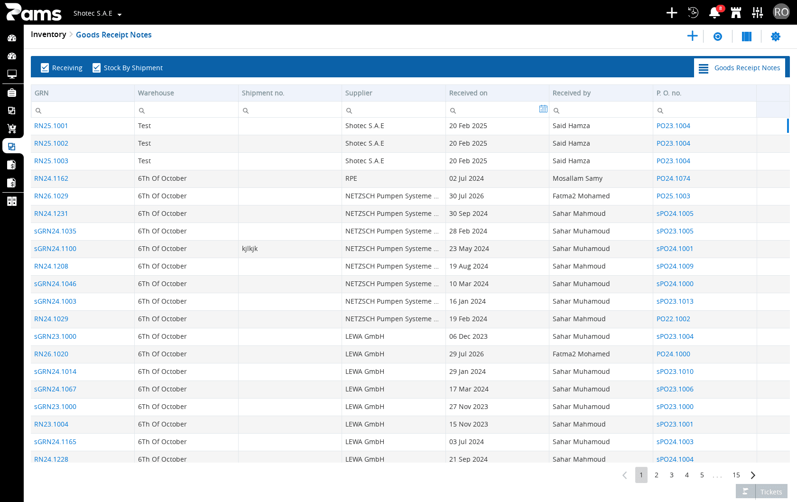Screen dimensions: 797x502
Task: Click the GRN filter input field
Action: click(83, 110)
